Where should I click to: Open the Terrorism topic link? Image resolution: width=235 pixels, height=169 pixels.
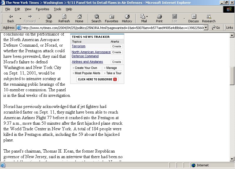(78, 46)
